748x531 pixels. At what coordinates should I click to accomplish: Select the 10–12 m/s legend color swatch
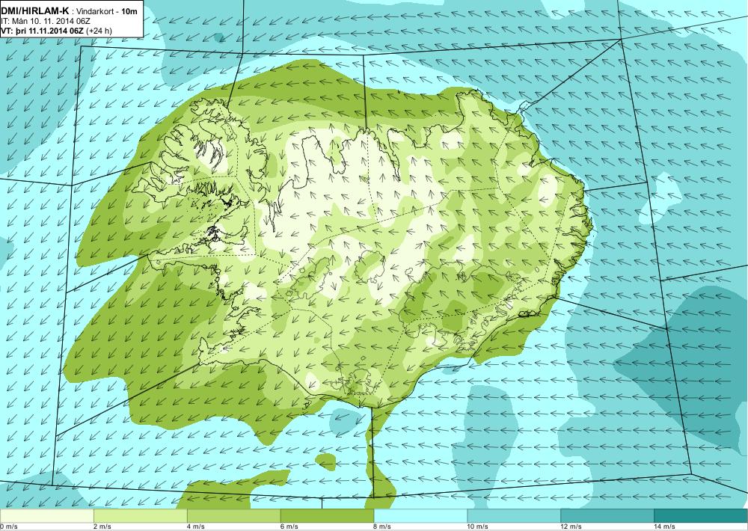pyautogui.click(x=515, y=516)
